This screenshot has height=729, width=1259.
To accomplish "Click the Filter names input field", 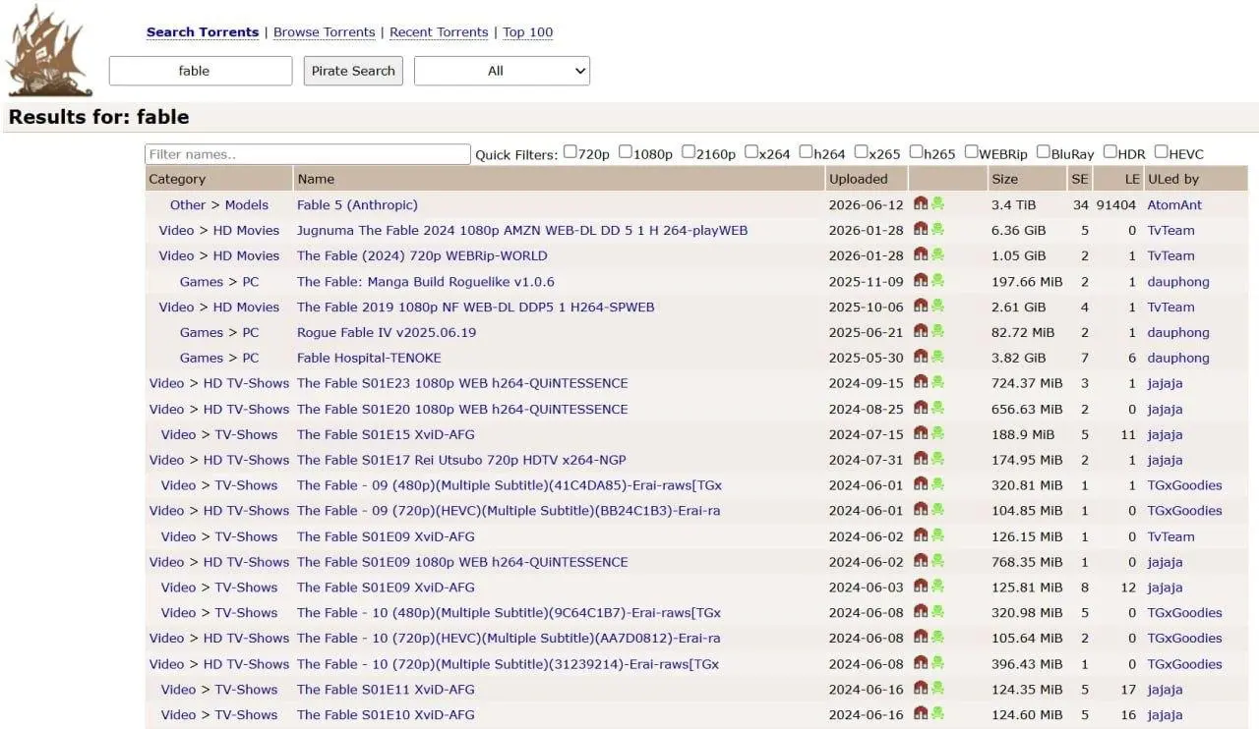I will click(308, 154).
